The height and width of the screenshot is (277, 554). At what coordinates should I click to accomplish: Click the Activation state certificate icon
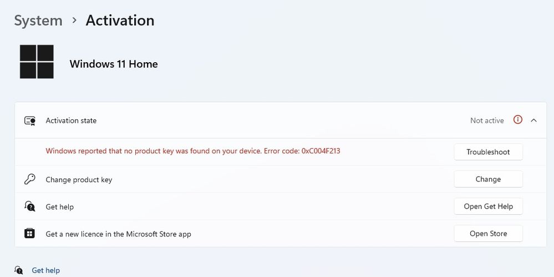pyautogui.click(x=30, y=120)
